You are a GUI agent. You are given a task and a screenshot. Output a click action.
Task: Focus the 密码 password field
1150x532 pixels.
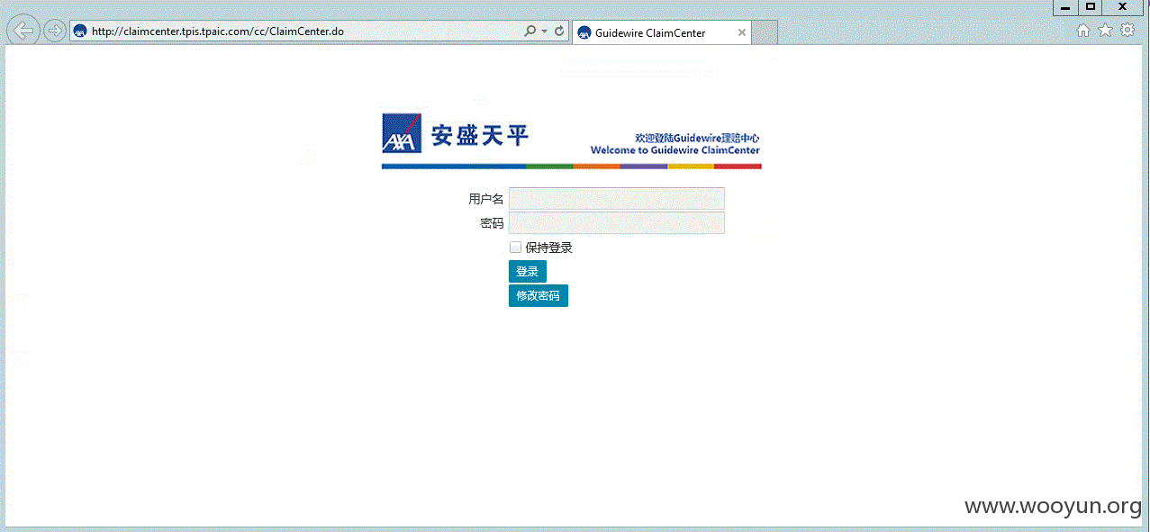[x=617, y=223]
